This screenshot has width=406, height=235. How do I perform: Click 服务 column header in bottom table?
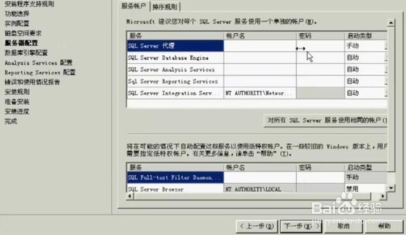pos(176,167)
